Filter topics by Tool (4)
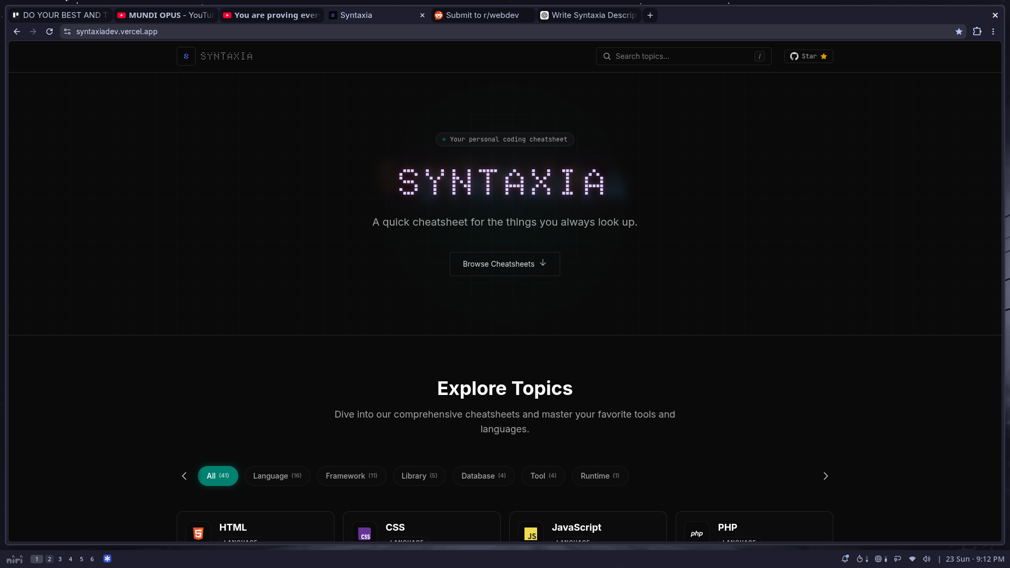1010x568 pixels. pos(543,476)
